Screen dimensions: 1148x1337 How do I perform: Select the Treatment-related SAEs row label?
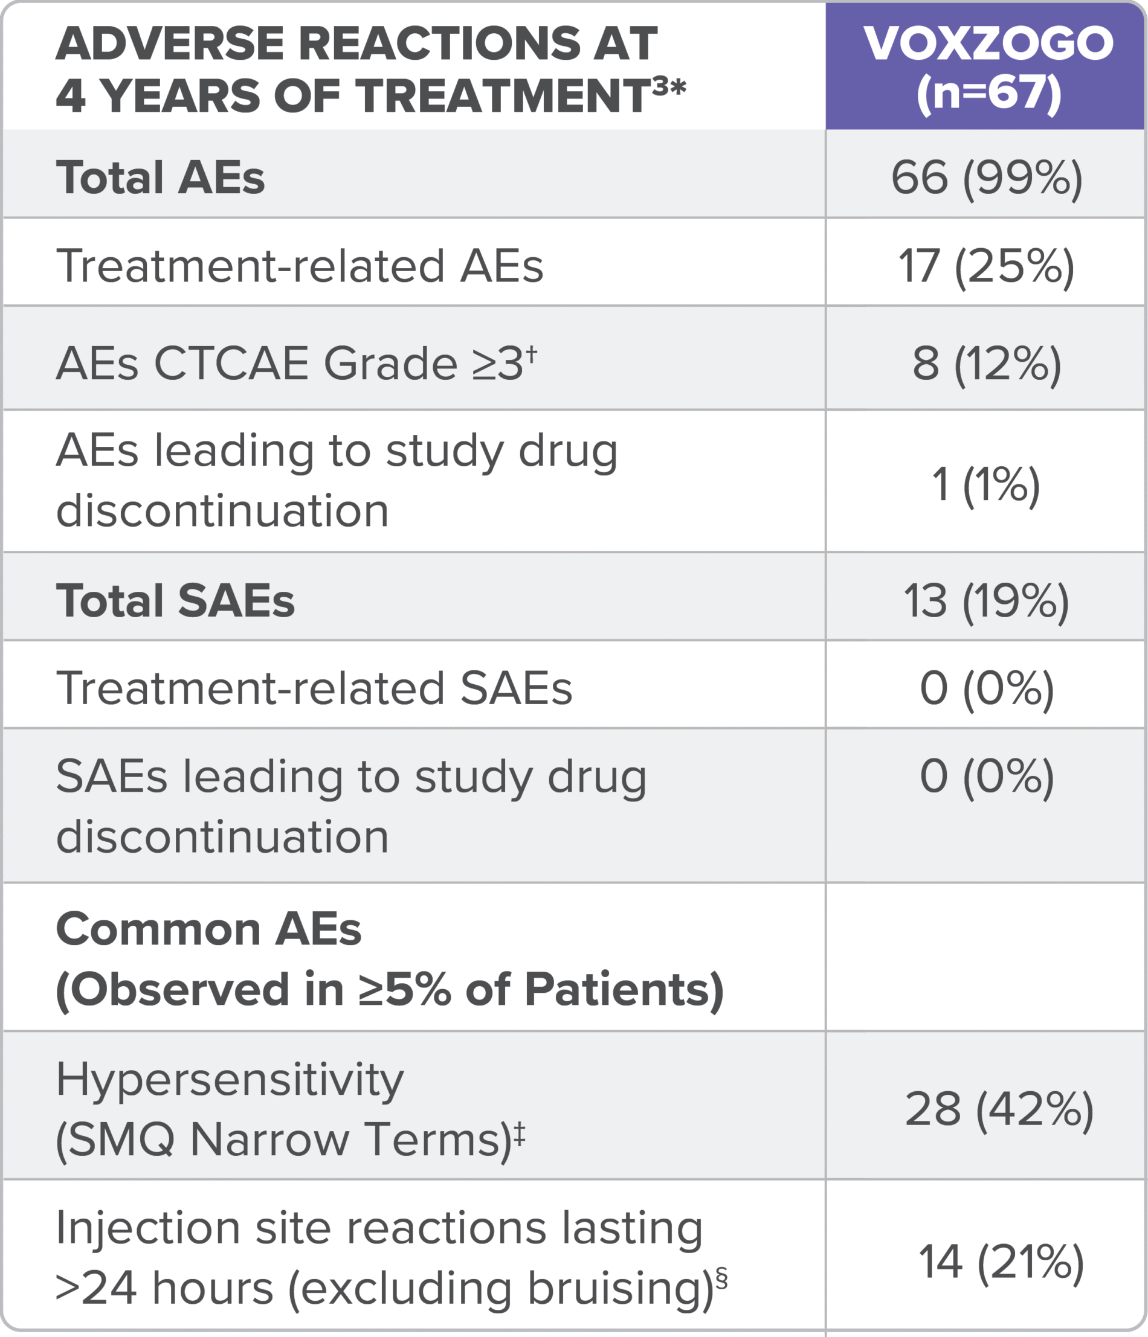pos(314,688)
